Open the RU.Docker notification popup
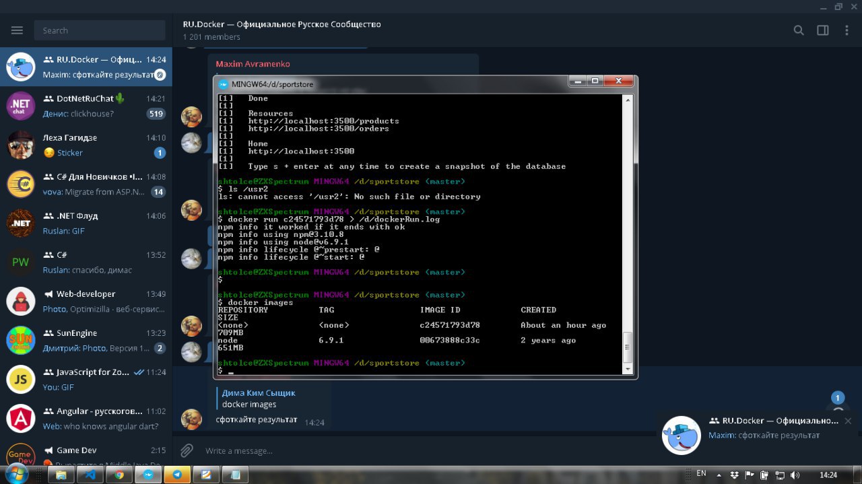This screenshot has width=862, height=484. [x=758, y=435]
